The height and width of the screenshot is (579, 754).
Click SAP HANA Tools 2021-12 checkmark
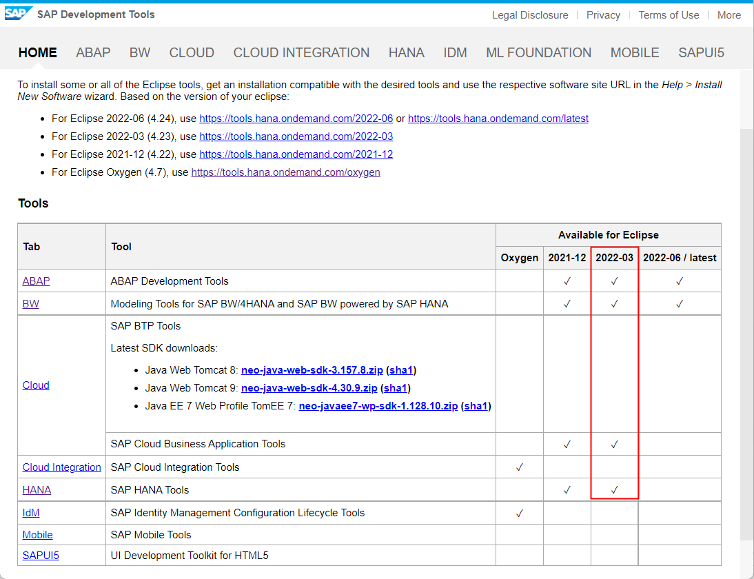coord(567,490)
